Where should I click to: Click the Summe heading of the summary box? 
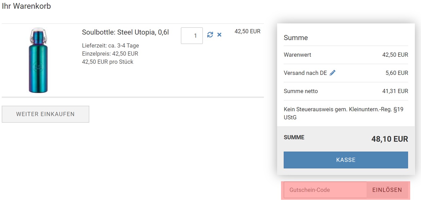tap(296, 38)
